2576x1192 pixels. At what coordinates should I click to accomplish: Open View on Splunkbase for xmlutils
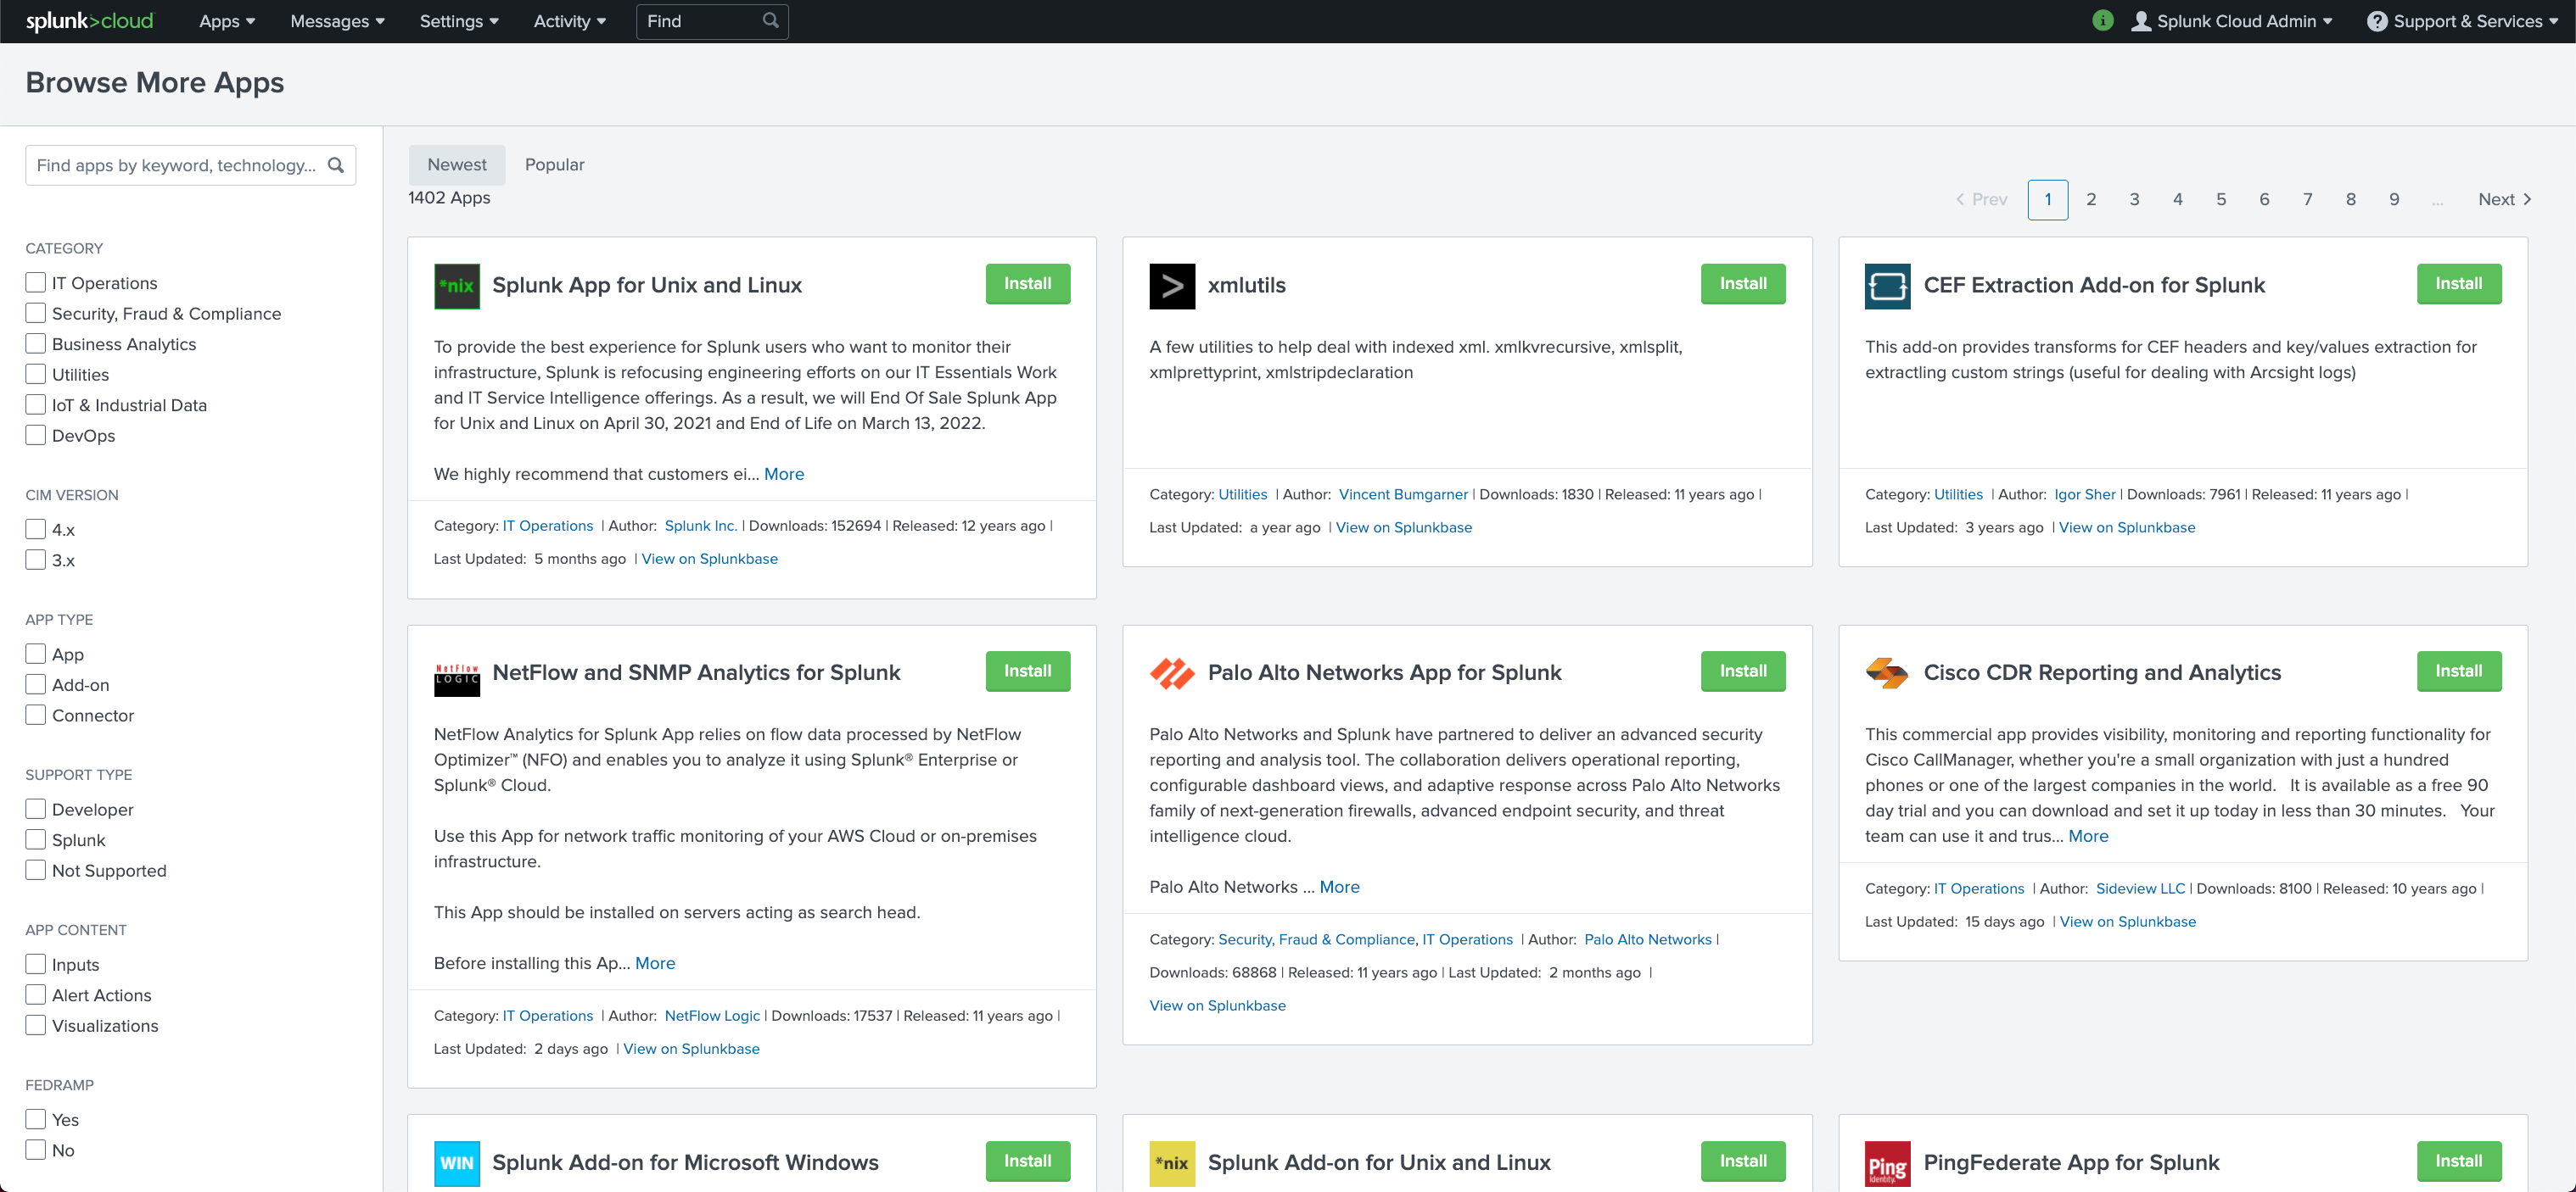click(1403, 527)
